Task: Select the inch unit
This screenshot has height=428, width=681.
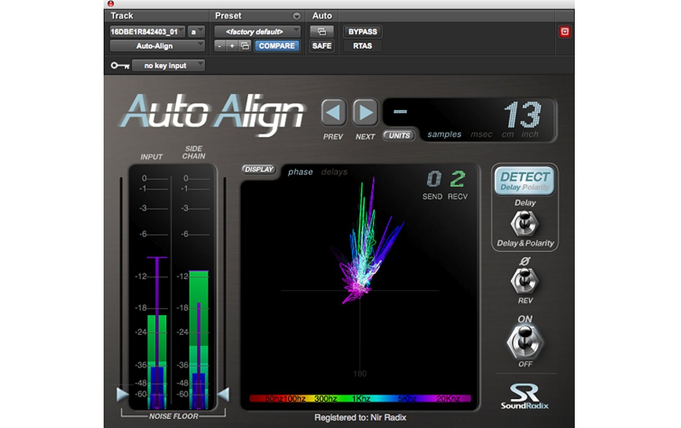Action: click(530, 134)
